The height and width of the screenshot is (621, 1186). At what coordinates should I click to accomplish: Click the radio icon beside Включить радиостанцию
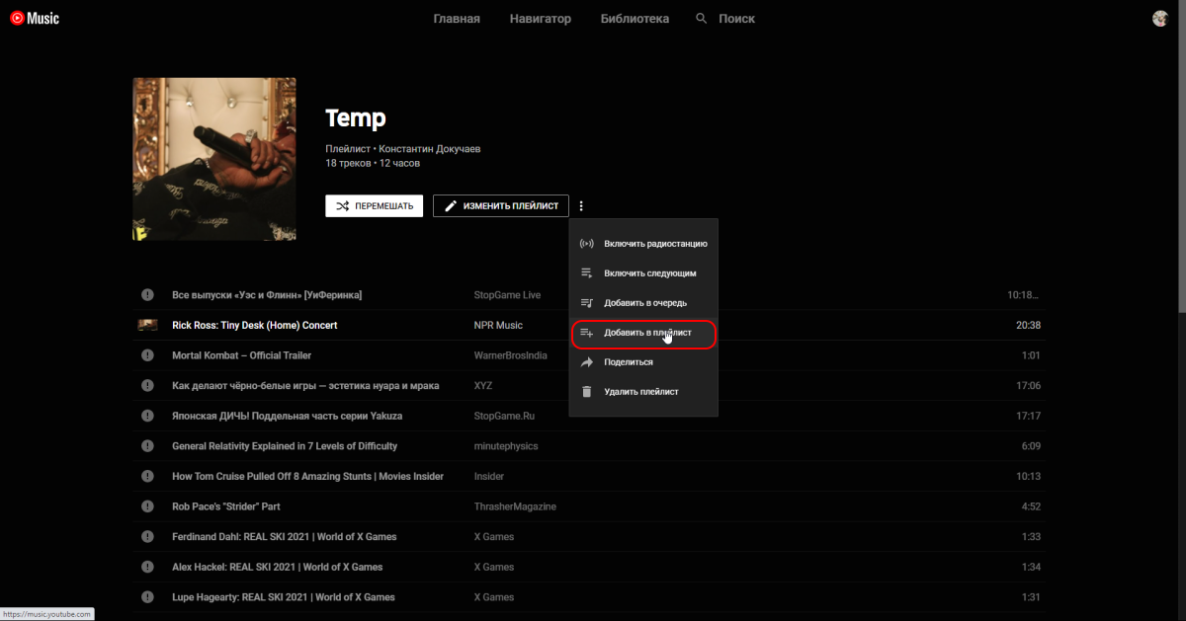click(x=586, y=243)
